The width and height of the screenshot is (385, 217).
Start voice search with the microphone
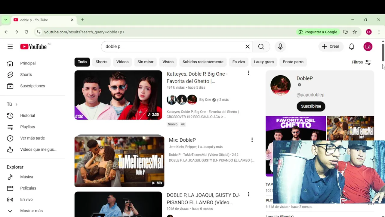click(280, 46)
